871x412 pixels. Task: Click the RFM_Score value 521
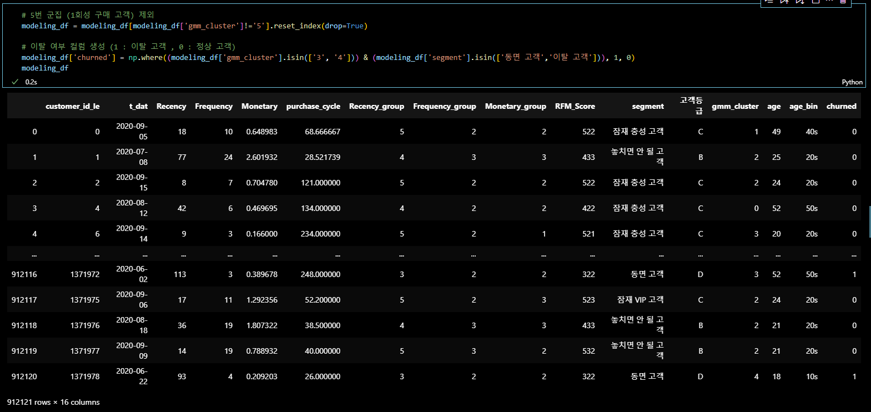588,234
